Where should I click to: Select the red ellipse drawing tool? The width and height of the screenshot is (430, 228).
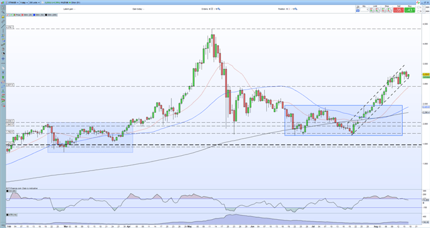coord(3,82)
